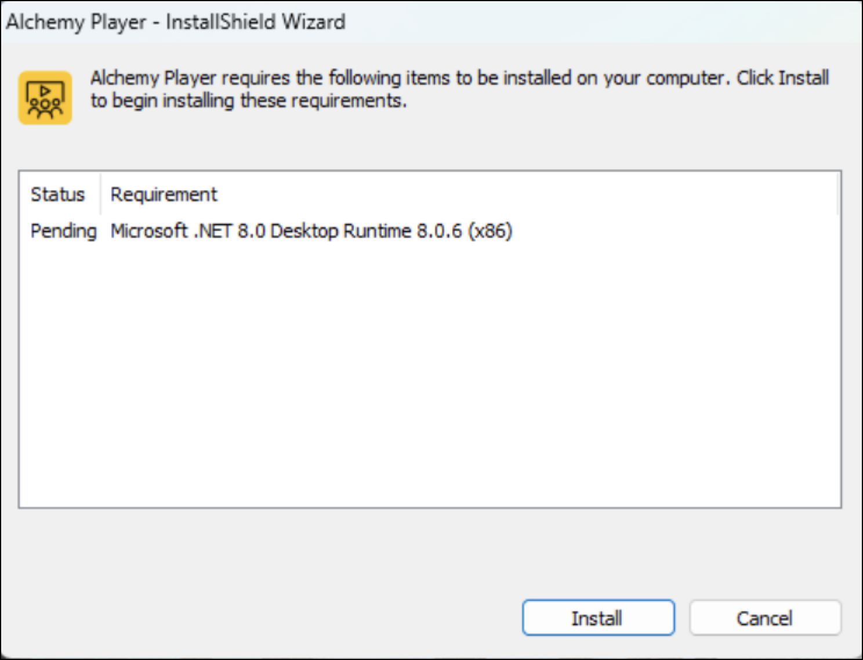This screenshot has height=660, width=863.
Task: Click the "to begin installing these requirements" text
Action: pyautogui.click(x=248, y=101)
